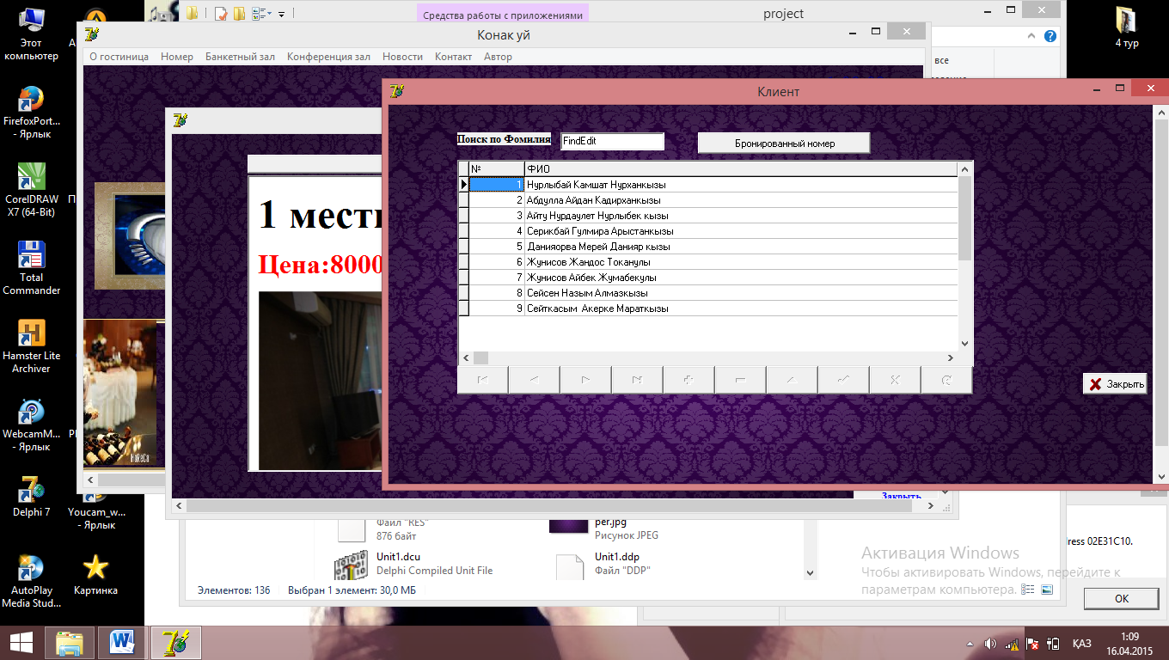Jump to last record in navigator
Image resolution: width=1169 pixels, height=660 pixels.
tap(638, 380)
